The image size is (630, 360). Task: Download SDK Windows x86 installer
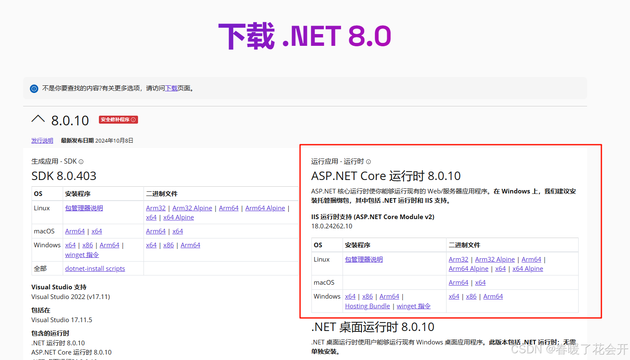pos(88,245)
